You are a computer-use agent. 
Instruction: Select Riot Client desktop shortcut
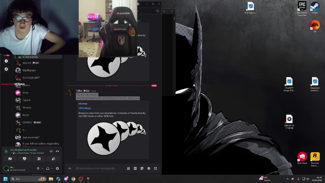[x=302, y=159]
